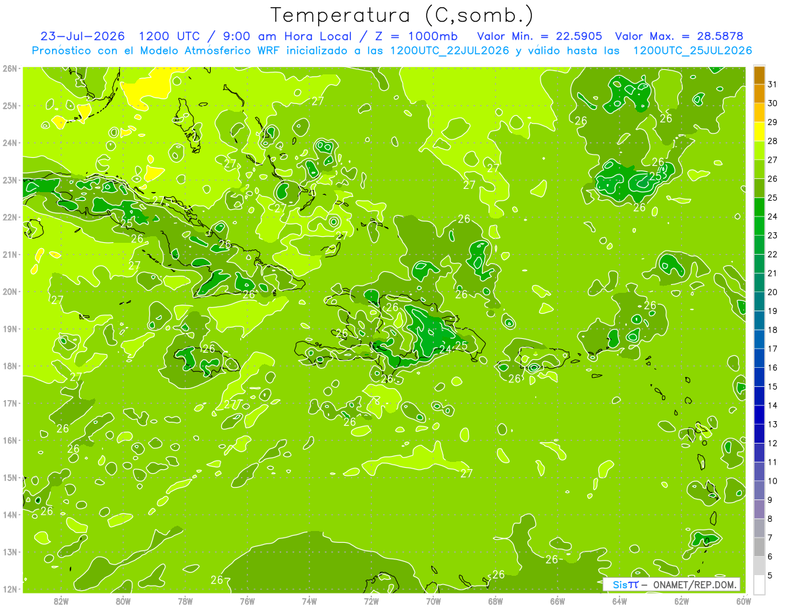The height and width of the screenshot is (610, 790).
Task: Click the white swatch below 5 on color bar
Action: click(x=759, y=584)
